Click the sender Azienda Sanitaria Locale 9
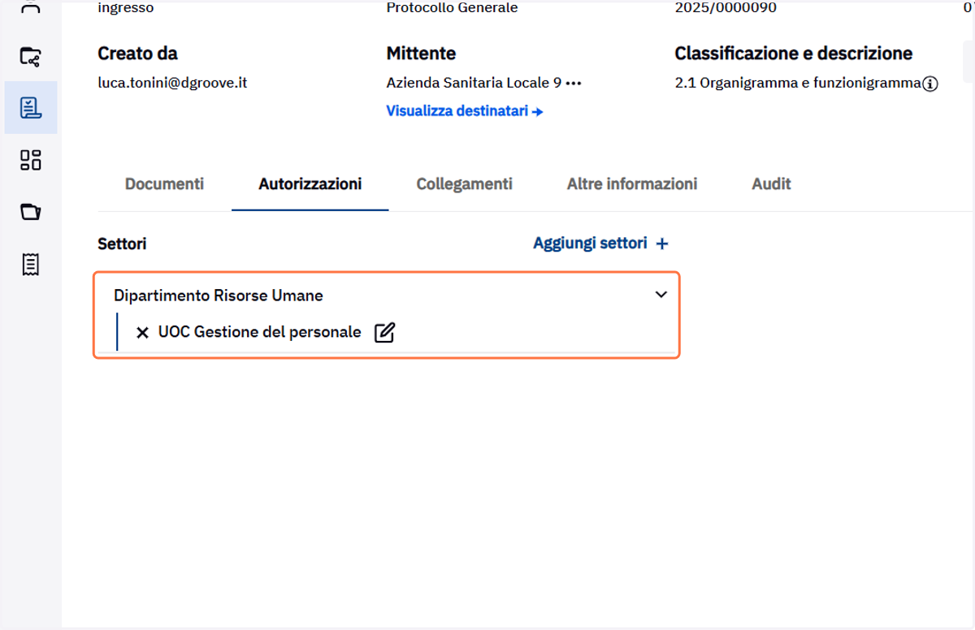Viewport: 975px width, 630px height. point(474,83)
